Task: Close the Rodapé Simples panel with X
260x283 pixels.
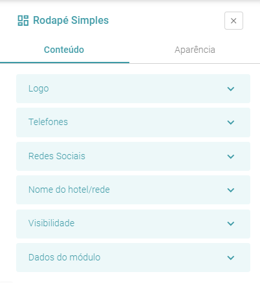Action: (233, 21)
